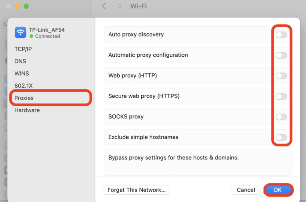Screen dimensions: 306x202
Task: Enable Auto proxy discovery
Action: [281, 35]
